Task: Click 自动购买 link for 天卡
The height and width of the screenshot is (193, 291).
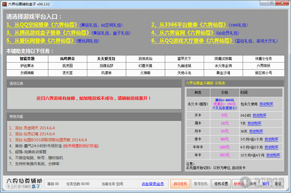Action: 259,115
